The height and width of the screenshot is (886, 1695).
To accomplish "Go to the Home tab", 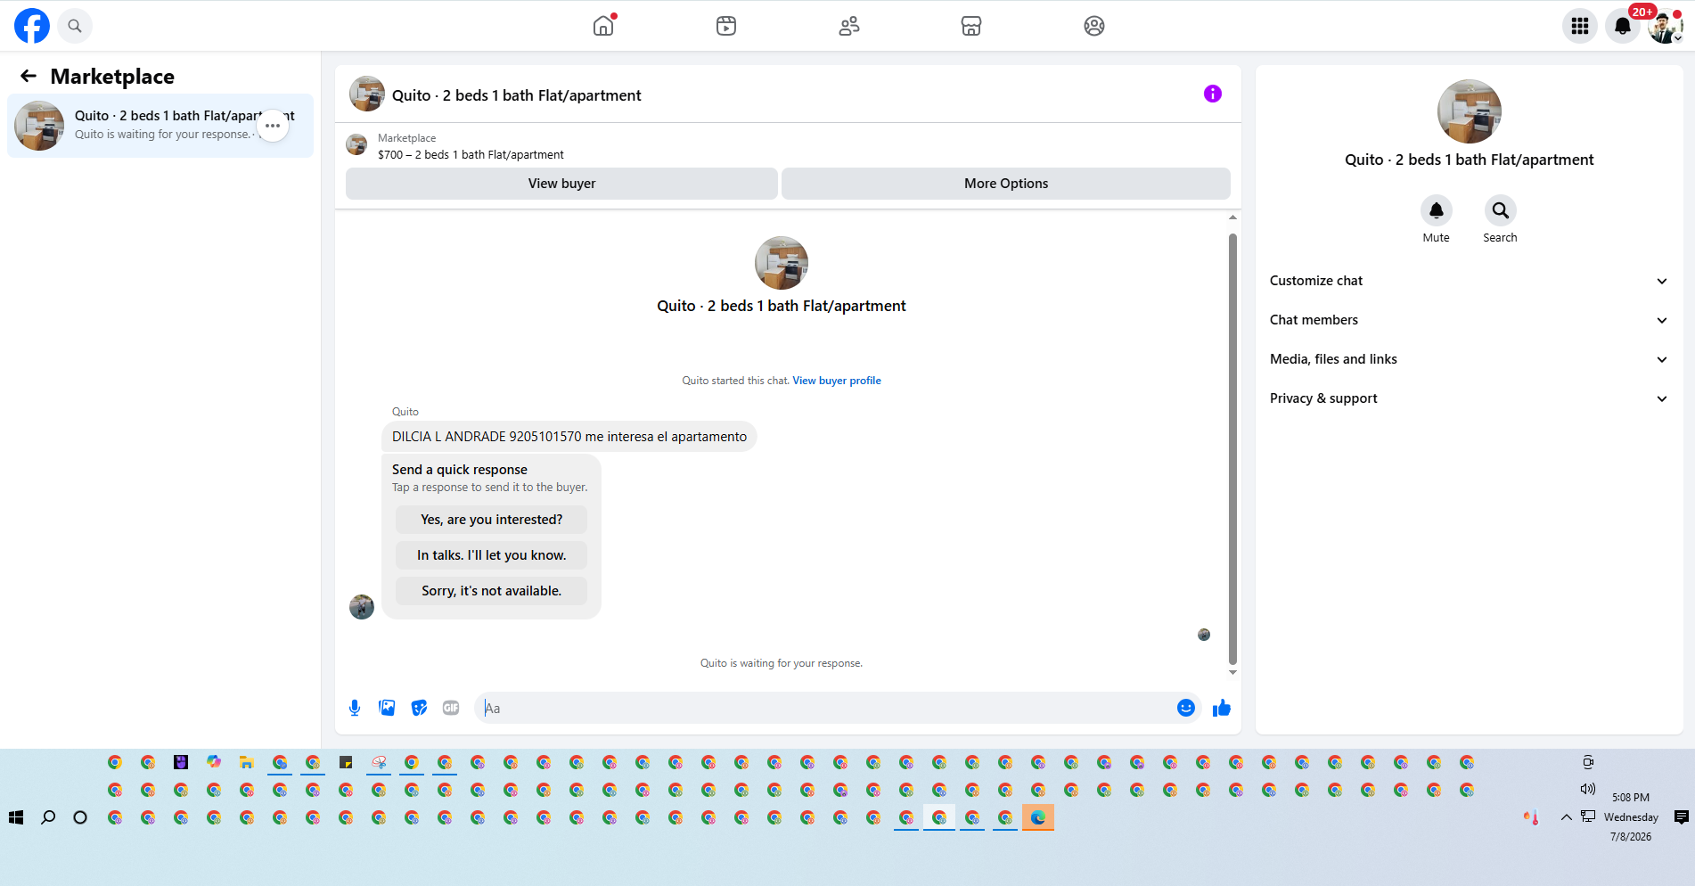I will click(604, 26).
